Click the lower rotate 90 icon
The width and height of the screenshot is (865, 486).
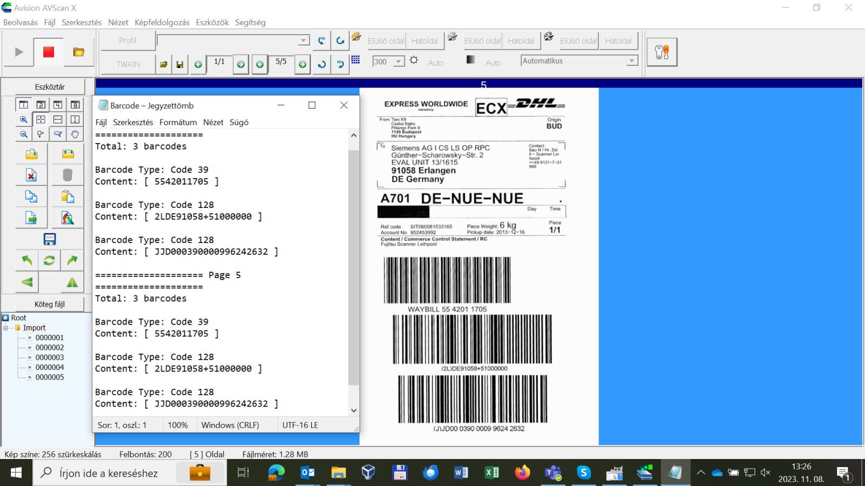340,64
